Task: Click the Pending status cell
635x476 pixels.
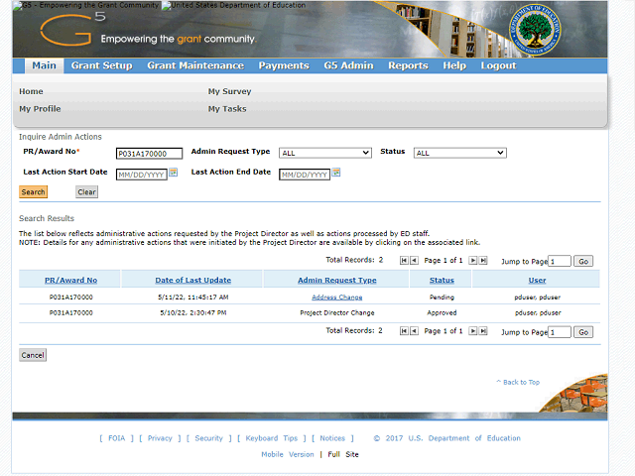Action: click(x=442, y=297)
